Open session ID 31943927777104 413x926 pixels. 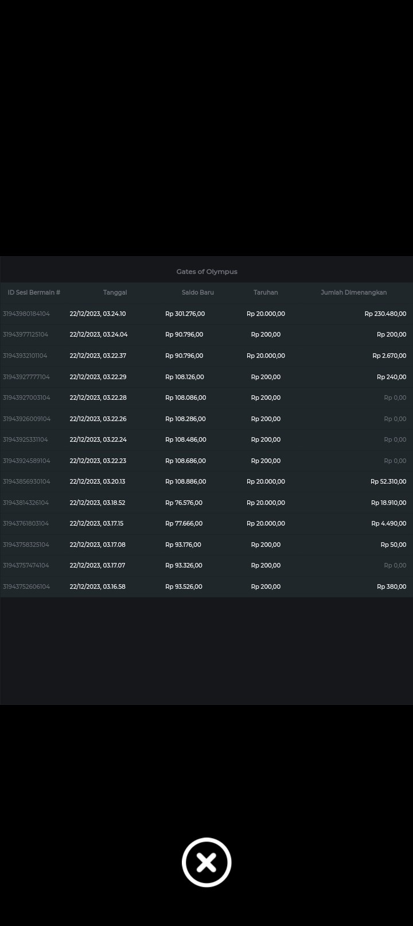26,377
